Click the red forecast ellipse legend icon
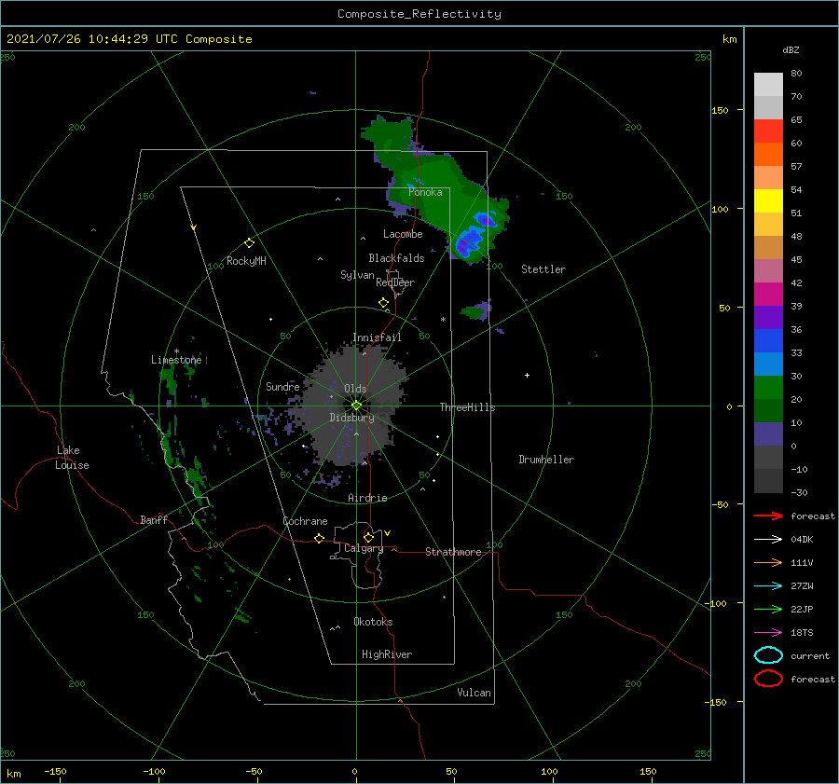839x784 pixels. 768,679
